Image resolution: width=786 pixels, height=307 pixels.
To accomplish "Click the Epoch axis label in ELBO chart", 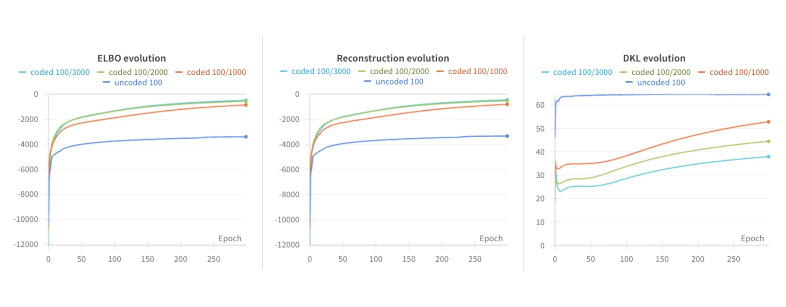I will pyautogui.click(x=230, y=238).
